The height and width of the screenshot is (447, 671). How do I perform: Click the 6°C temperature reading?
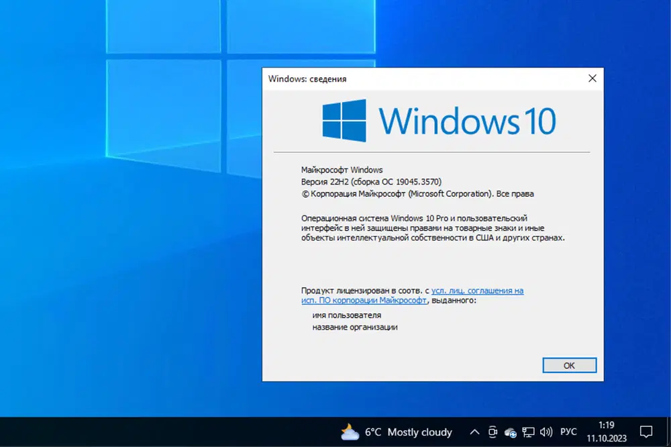(374, 432)
